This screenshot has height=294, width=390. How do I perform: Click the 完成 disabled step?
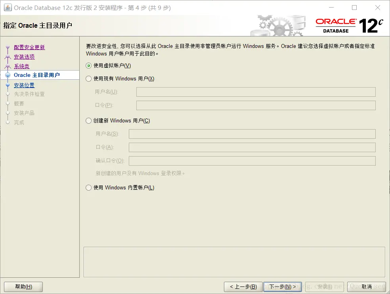click(x=19, y=122)
